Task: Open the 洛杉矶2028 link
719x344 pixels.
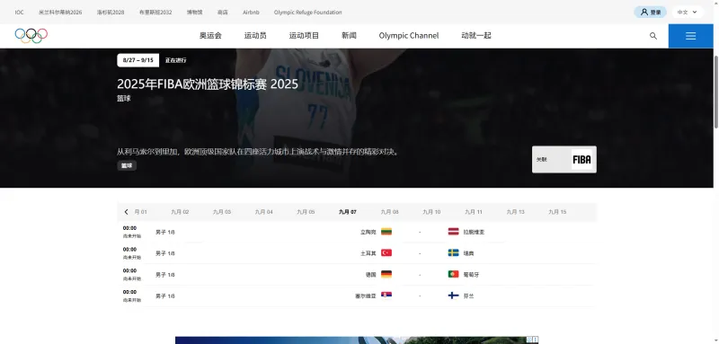Action: pos(110,13)
